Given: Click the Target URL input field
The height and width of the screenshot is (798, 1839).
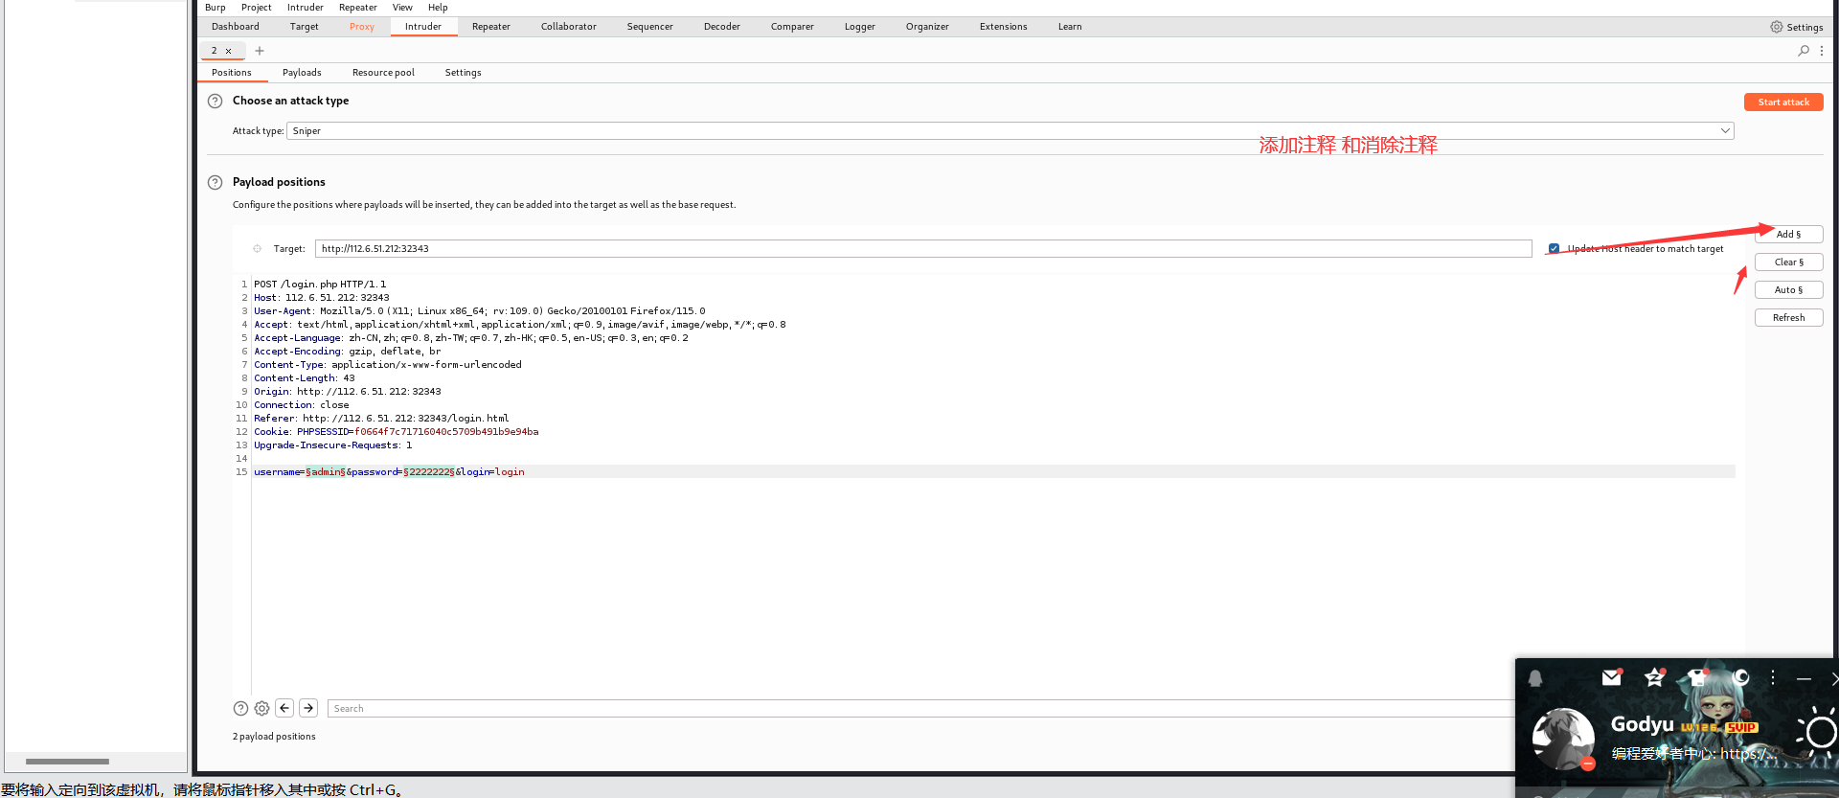Looking at the screenshot, I should tap(923, 249).
